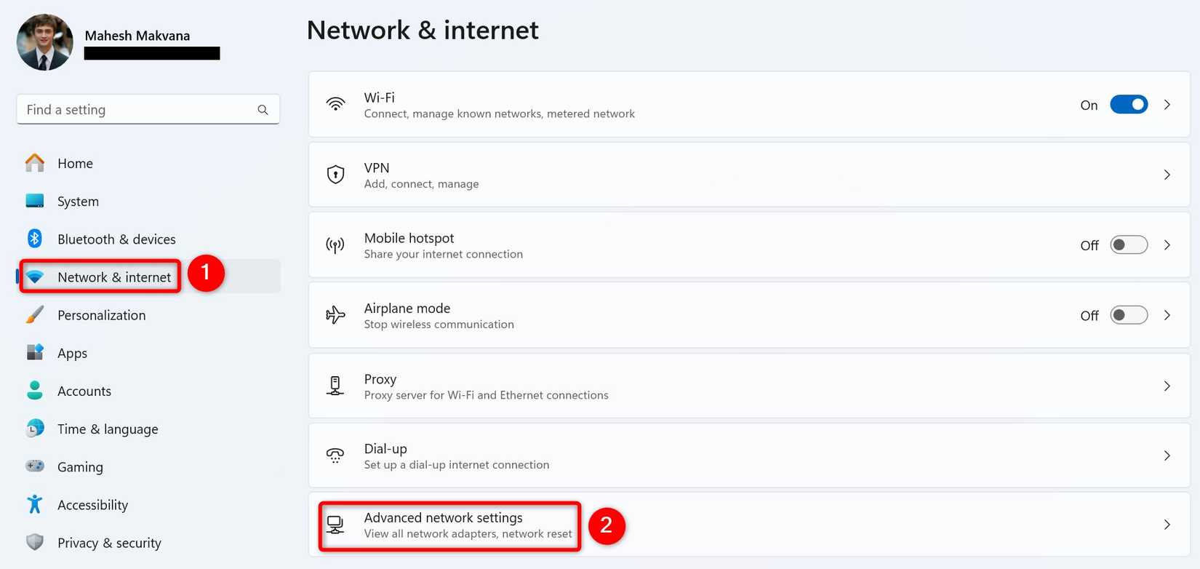The height and width of the screenshot is (569, 1200).
Task: Click the Proxy server icon
Action: click(335, 386)
